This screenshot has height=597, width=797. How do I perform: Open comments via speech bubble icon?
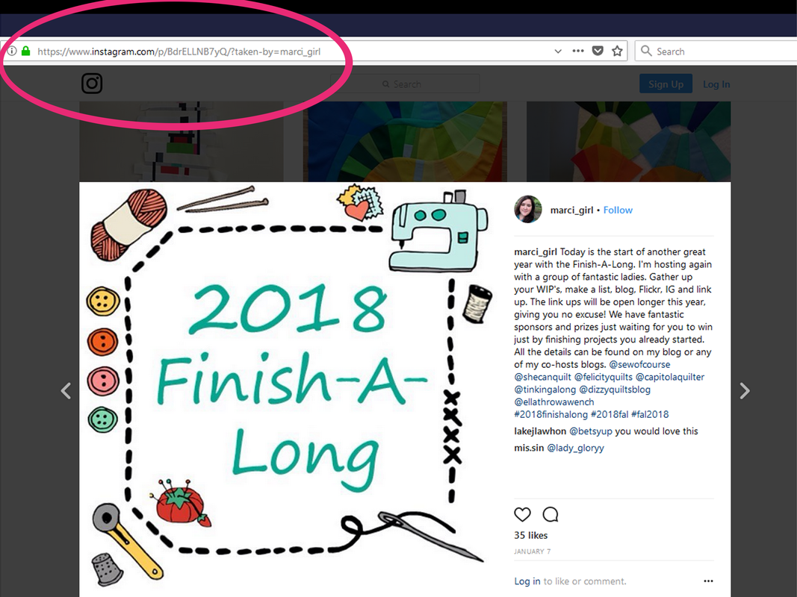[x=551, y=514]
